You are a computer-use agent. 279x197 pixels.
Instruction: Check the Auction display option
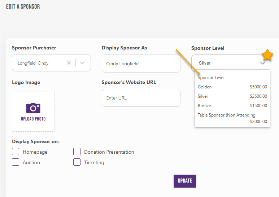(x=16, y=162)
